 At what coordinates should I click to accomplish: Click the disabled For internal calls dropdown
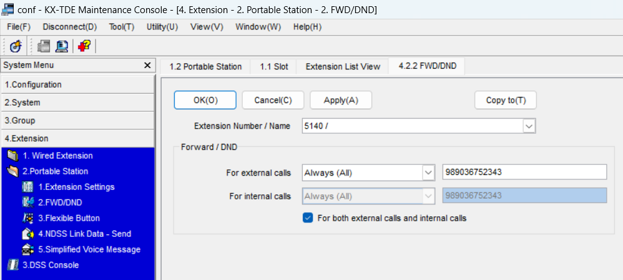coord(368,196)
